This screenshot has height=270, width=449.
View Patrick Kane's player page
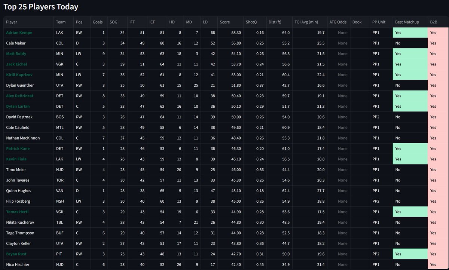coord(16,148)
